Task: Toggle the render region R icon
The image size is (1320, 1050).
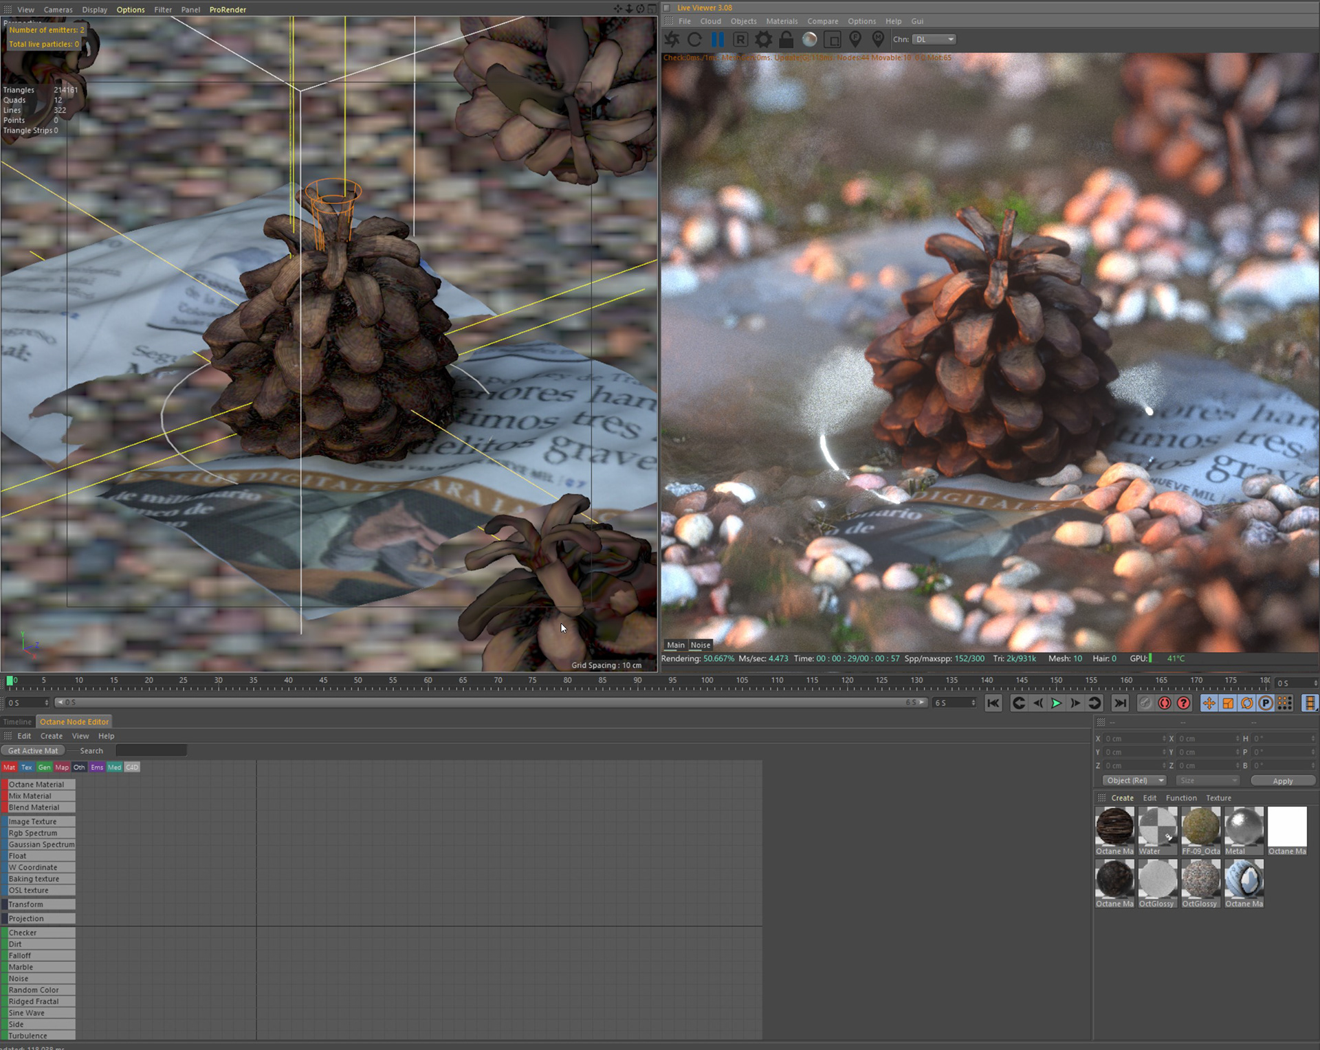Action: [740, 40]
